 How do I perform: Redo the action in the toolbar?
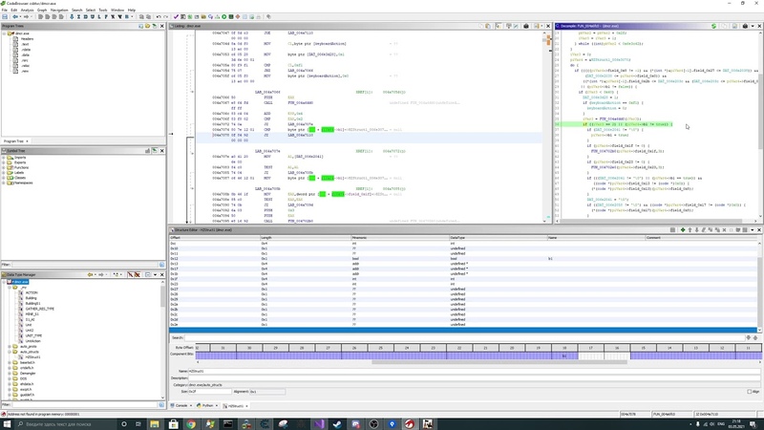point(165,16)
